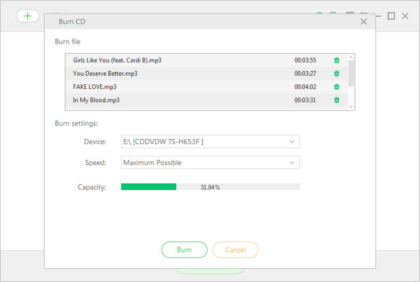Delete Girls Like You track with trash icon

(x=337, y=60)
